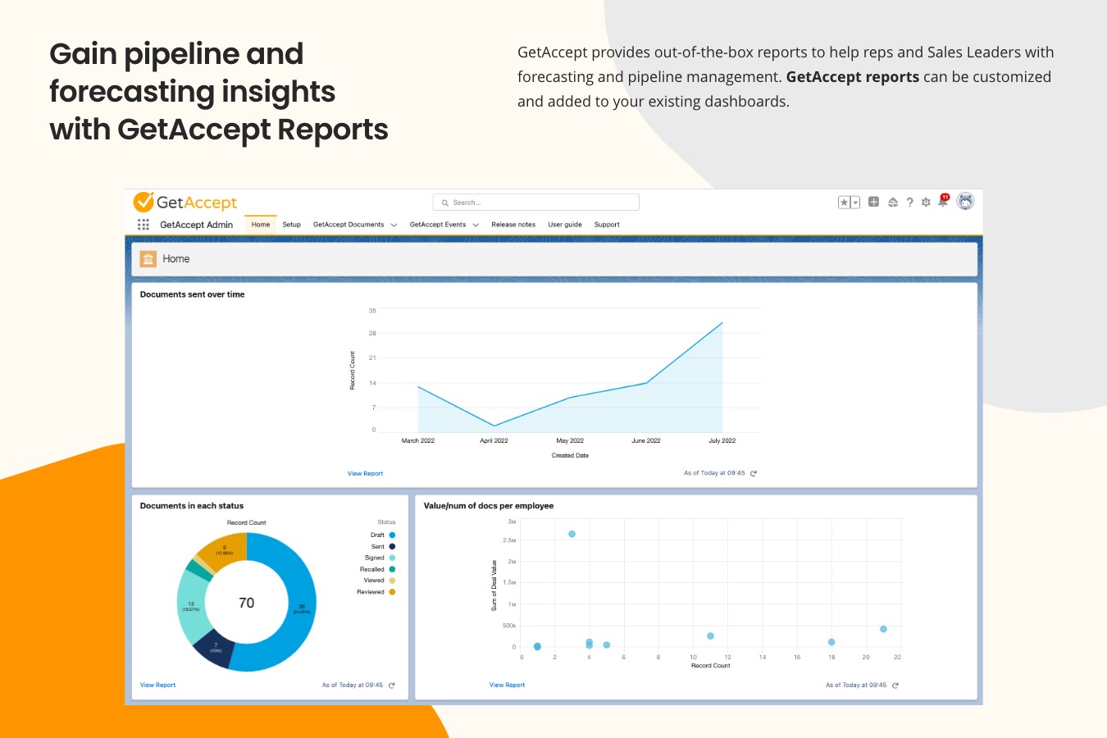Image resolution: width=1107 pixels, height=738 pixels.
Task: Open Setup using the gear icon
Action: [x=926, y=202]
